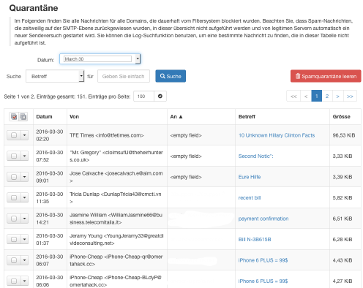This screenshot has height=288, width=363.
Task: Open '10 Unknown Hillary Clinton Facts' message
Action: click(x=277, y=135)
